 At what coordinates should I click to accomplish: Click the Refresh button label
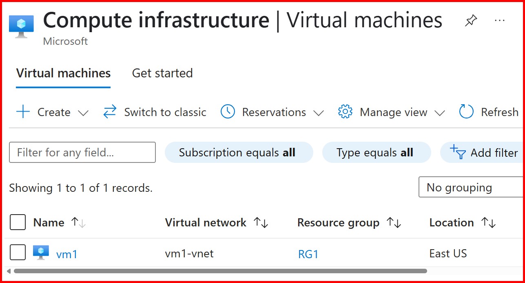(500, 112)
